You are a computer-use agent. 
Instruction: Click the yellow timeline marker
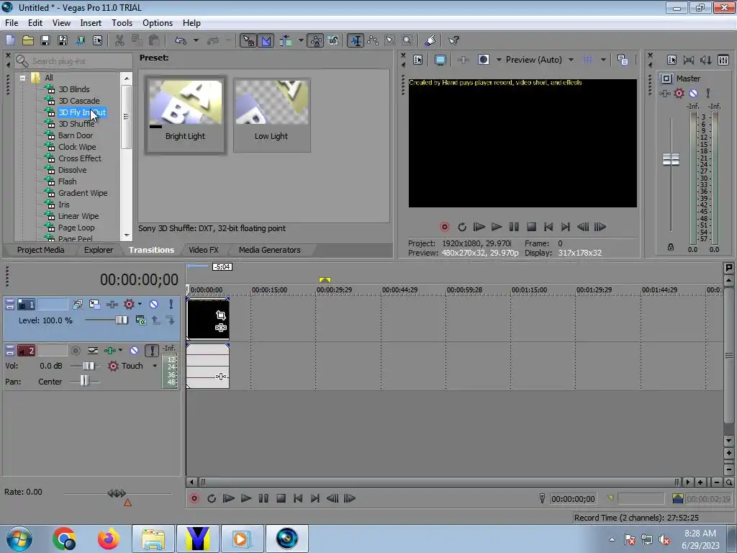pyautogui.click(x=325, y=280)
